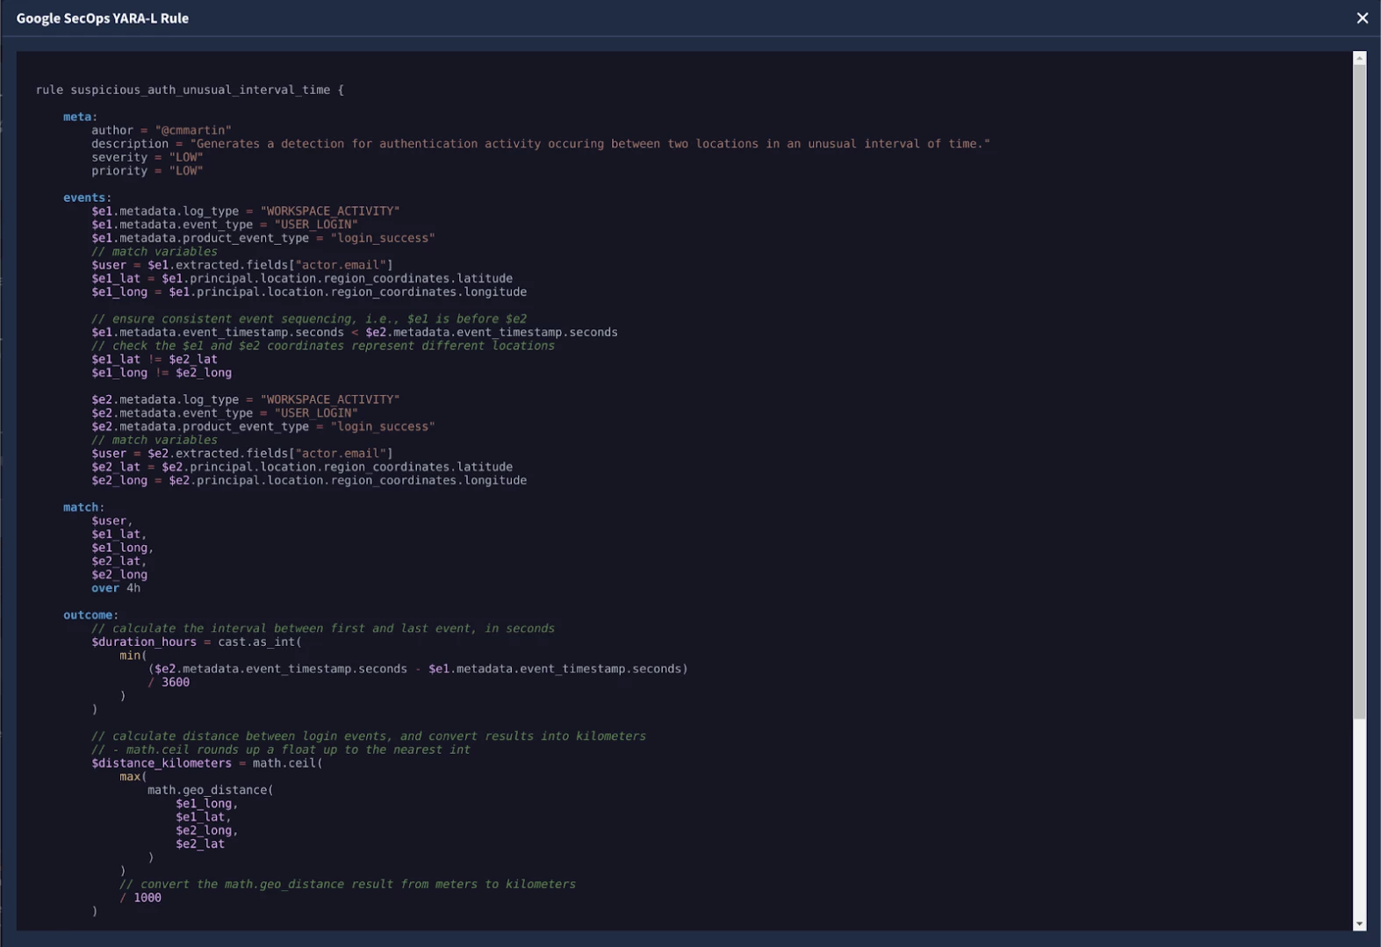Click $e1.metadata.event_type "USER_LOGIN" line
1381x947 pixels.
[225, 225]
